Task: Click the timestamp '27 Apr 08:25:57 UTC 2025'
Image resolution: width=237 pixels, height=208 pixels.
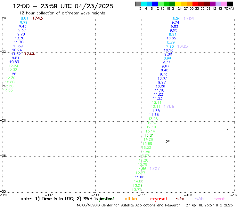Action: (209, 205)
